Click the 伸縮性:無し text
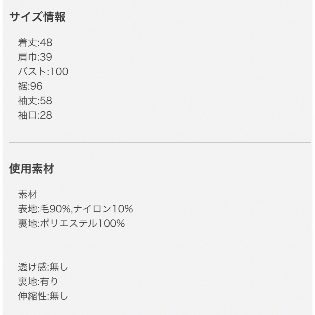This screenshot has height=315, width=315. pos(43,296)
